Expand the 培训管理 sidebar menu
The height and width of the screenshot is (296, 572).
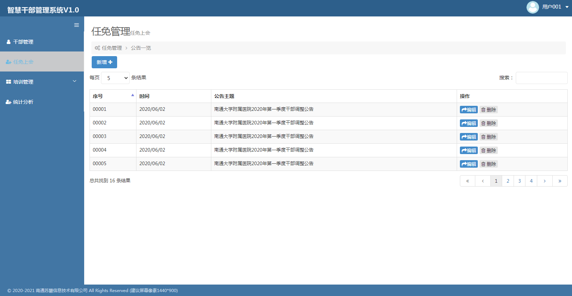click(x=42, y=82)
